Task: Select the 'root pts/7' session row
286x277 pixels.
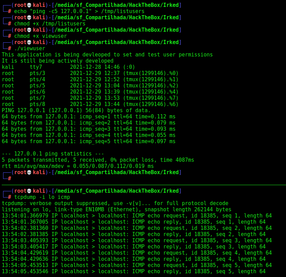Action: (x=90, y=98)
